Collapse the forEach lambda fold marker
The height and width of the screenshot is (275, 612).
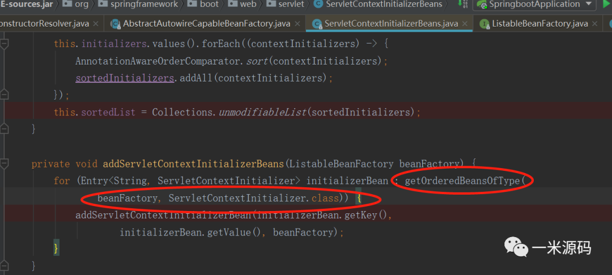point(3,44)
